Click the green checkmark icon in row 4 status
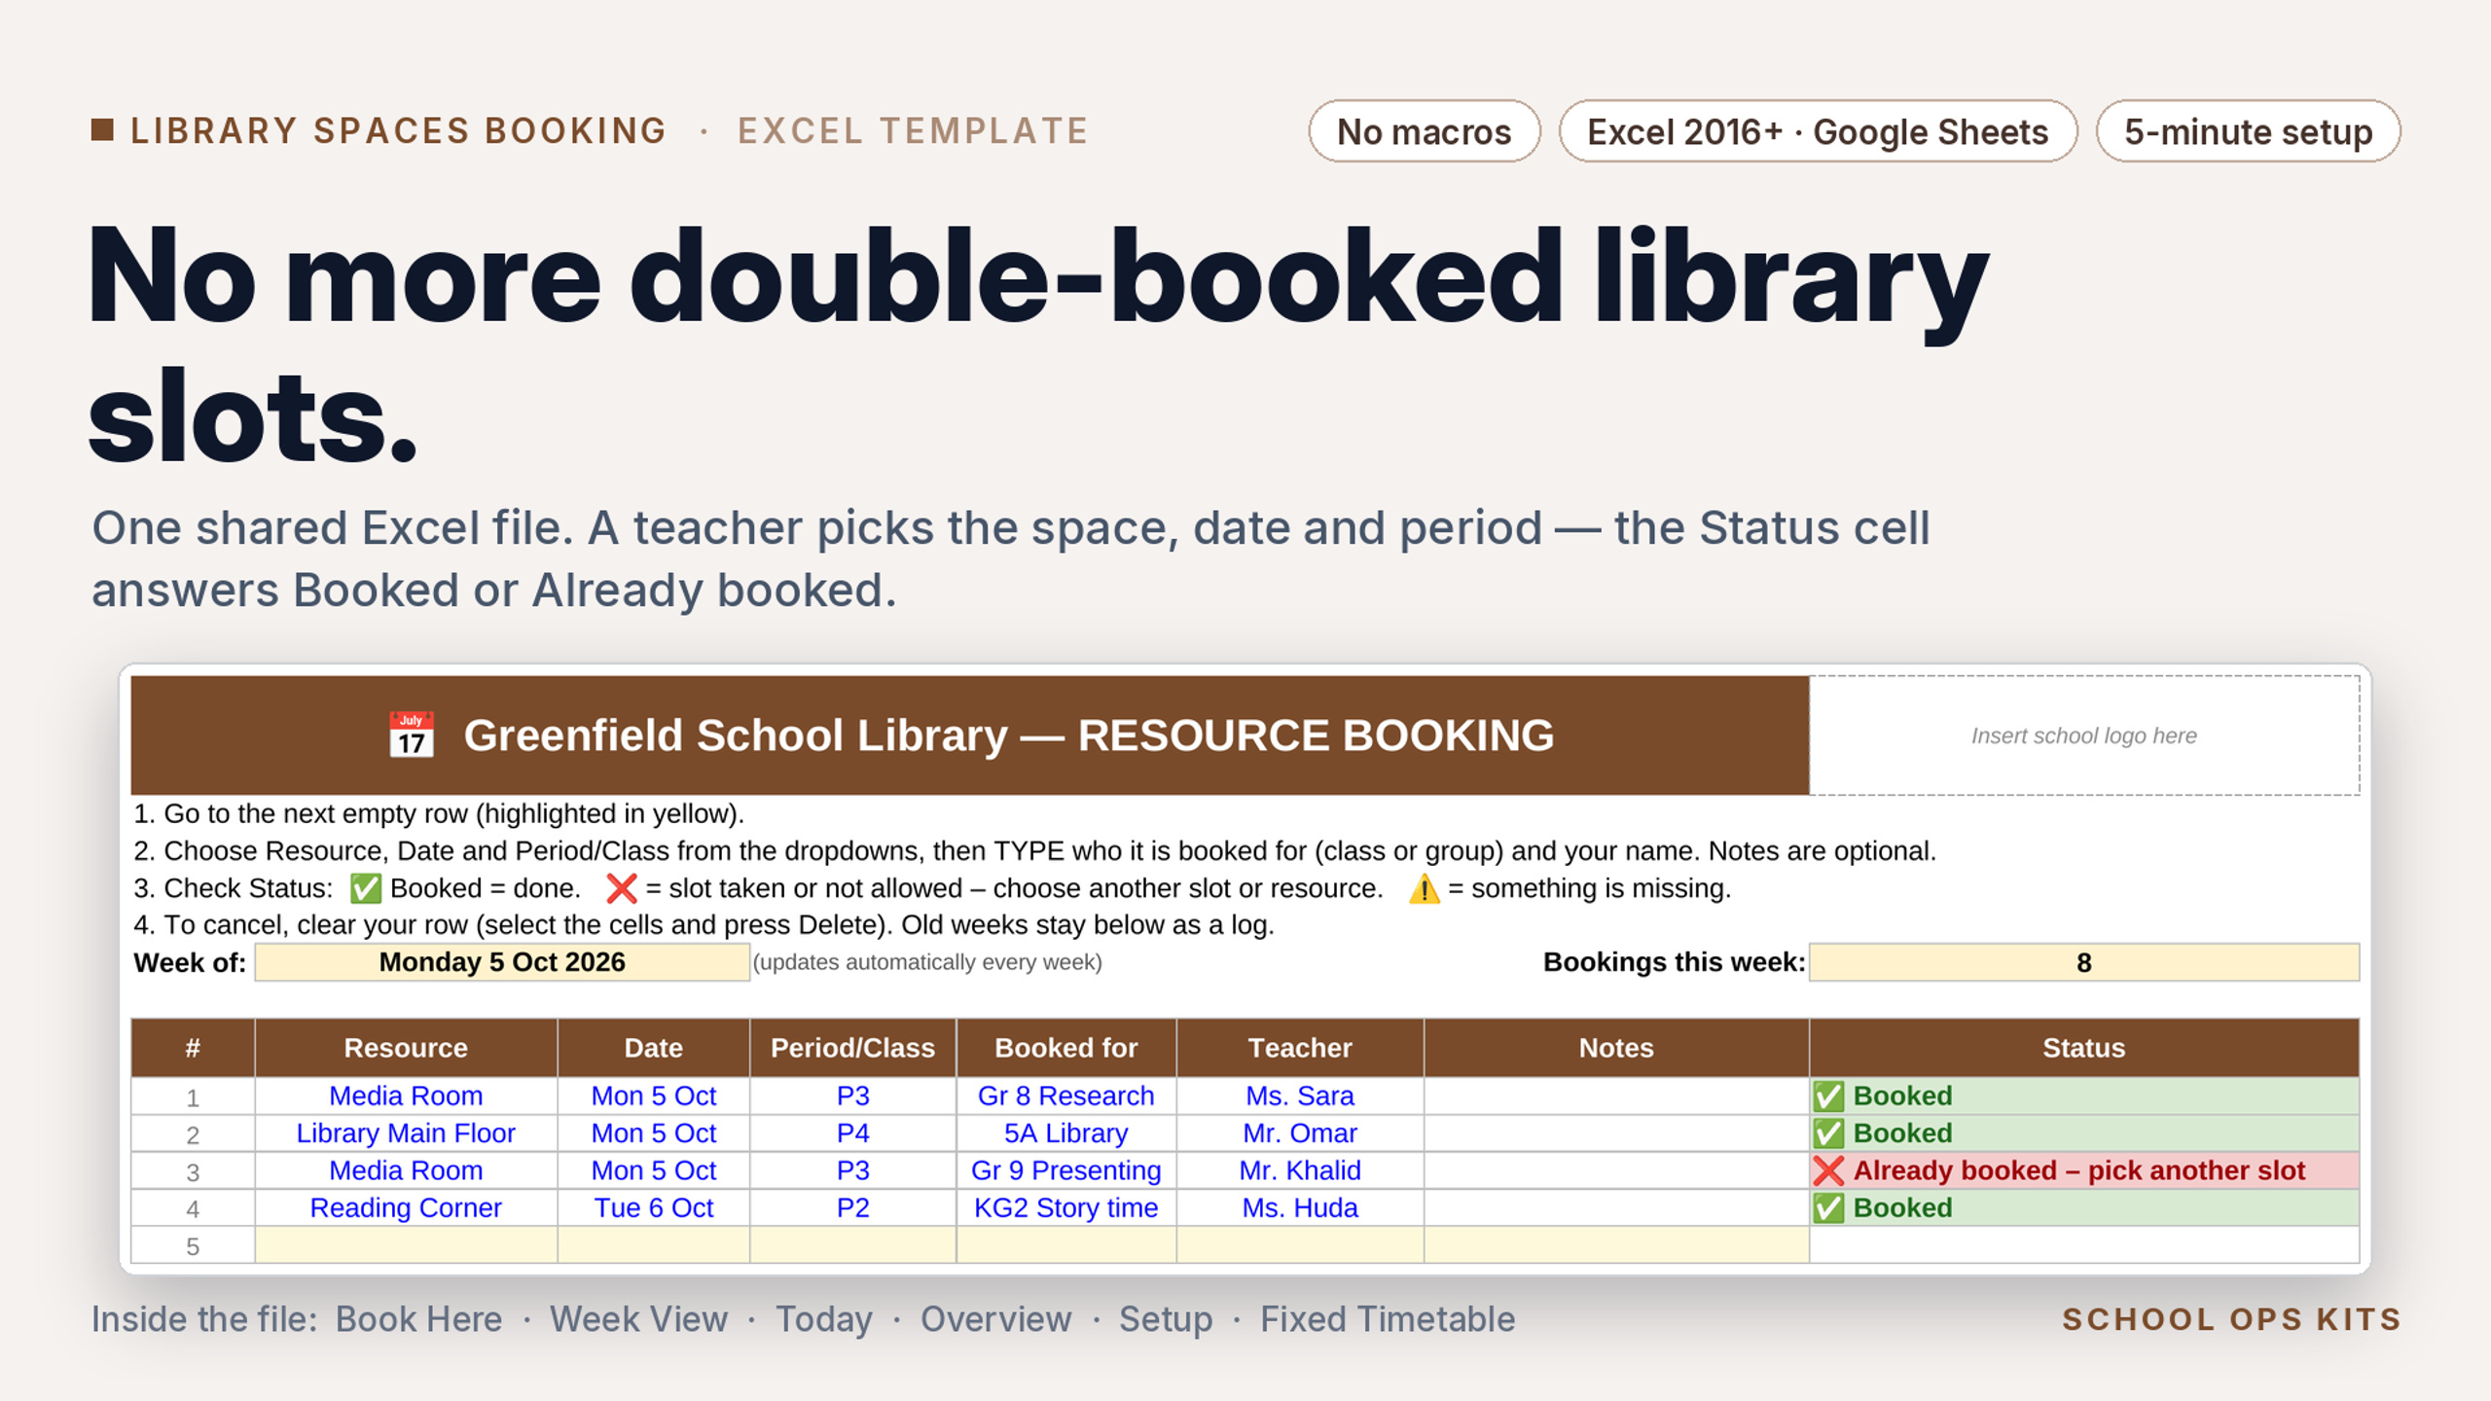The width and height of the screenshot is (2491, 1401). coord(1828,1208)
